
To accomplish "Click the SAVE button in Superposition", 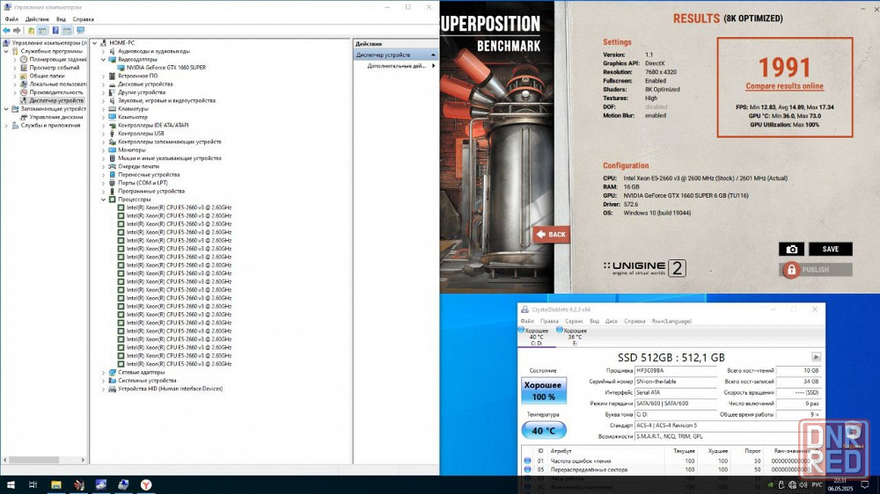I will pyautogui.click(x=831, y=249).
